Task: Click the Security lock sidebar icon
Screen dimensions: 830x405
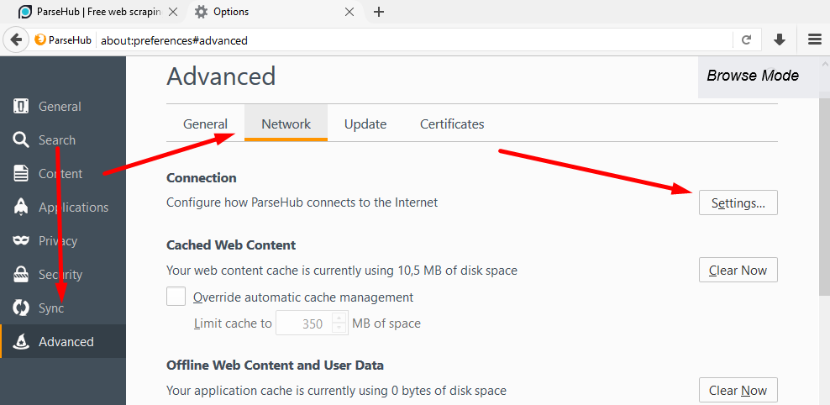Action: (21, 274)
